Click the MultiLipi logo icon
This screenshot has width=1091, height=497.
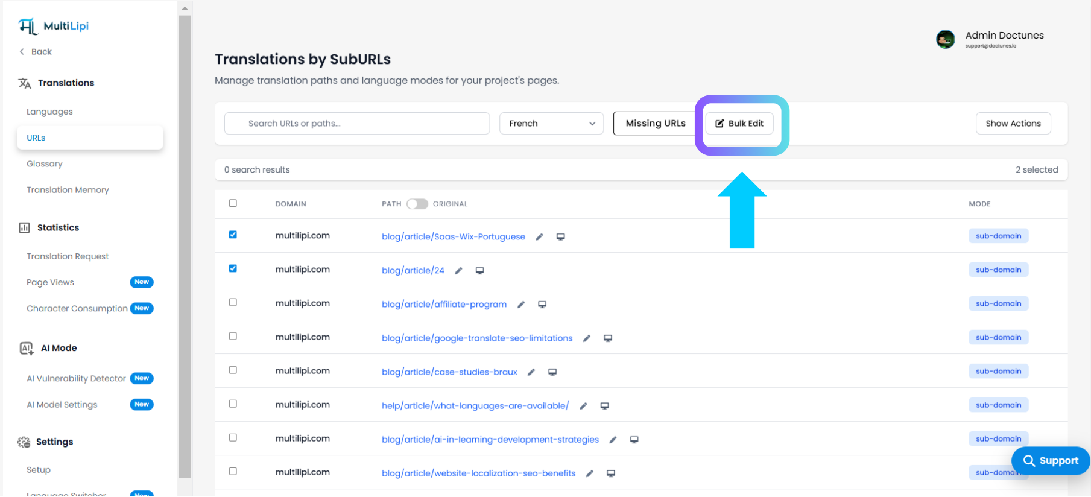coord(28,26)
